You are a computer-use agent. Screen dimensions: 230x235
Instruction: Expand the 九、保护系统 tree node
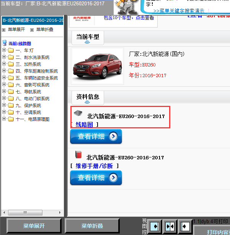pyautogui.click(x=4, y=105)
